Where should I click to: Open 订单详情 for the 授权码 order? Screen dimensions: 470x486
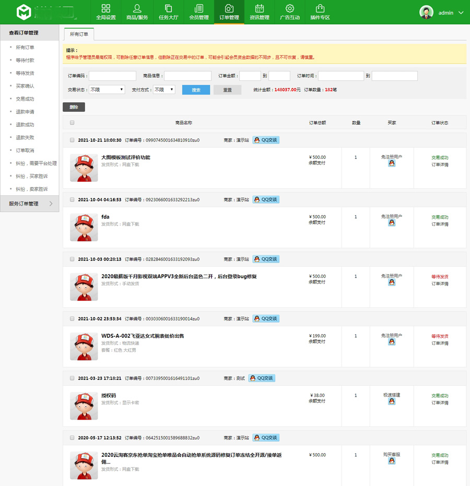(440, 403)
